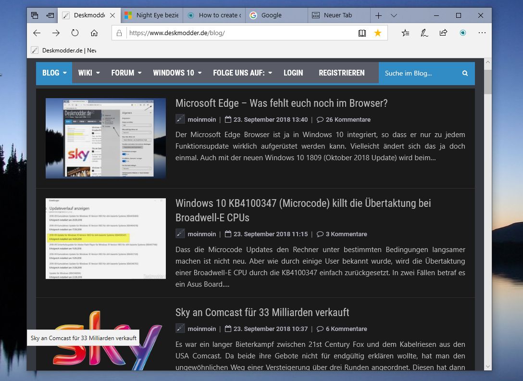
Task: Switch to How to create tab
Action: click(214, 15)
